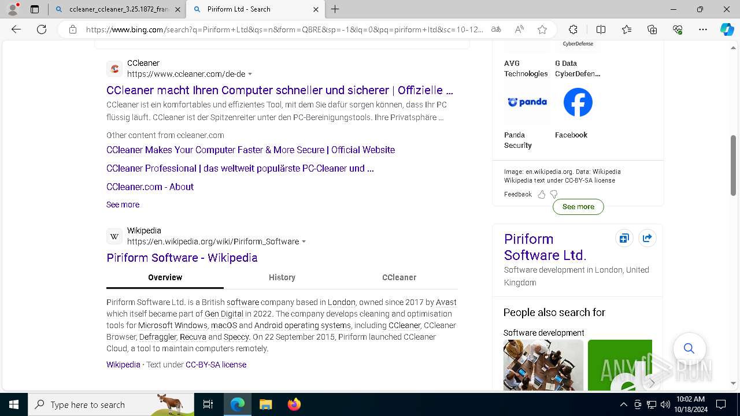Image resolution: width=740 pixels, height=416 pixels.
Task: Select the History tab in Wikipedia result
Action: pyautogui.click(x=282, y=277)
